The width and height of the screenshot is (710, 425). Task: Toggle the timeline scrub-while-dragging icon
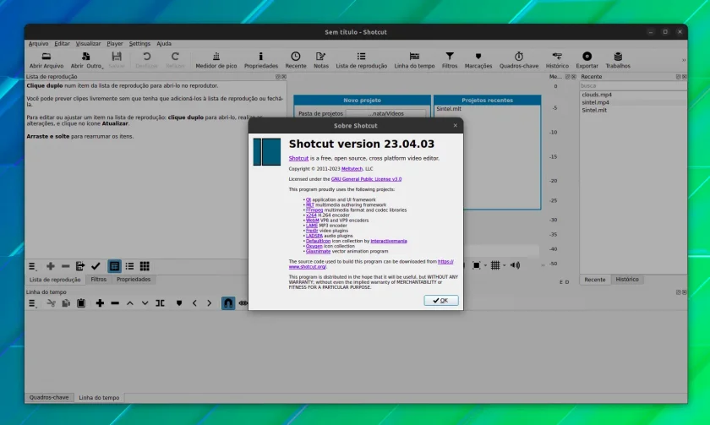click(x=243, y=303)
